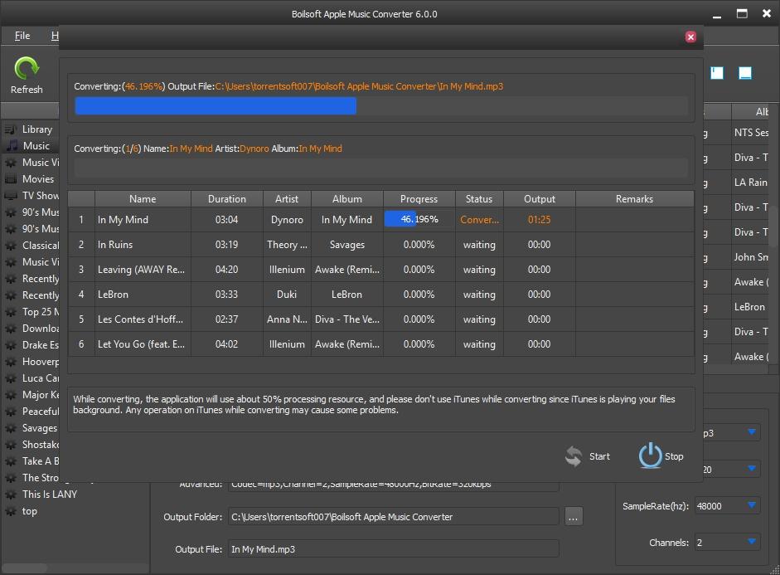Open the Top 25 playlist gear icon
This screenshot has width=780, height=575.
[11, 312]
